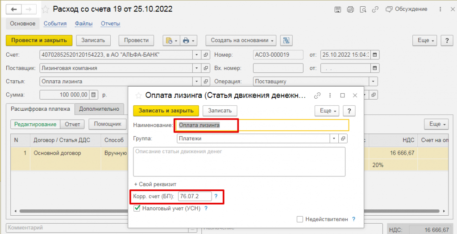Screen dimensions: 457x234
Task: Open the Обсуждение discussion panel
Action: click(x=406, y=9)
